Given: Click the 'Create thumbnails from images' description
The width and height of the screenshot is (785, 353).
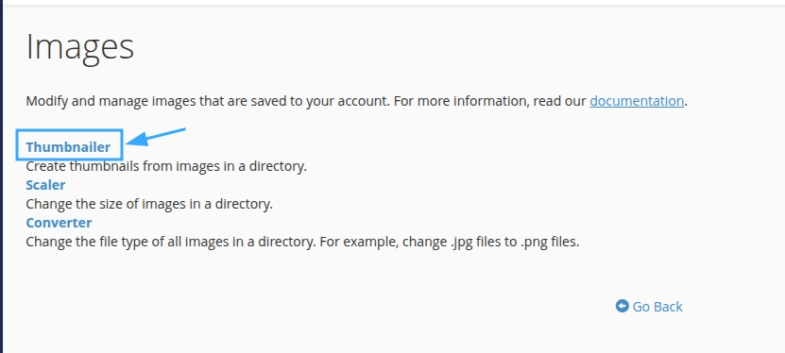Looking at the screenshot, I should (x=165, y=166).
